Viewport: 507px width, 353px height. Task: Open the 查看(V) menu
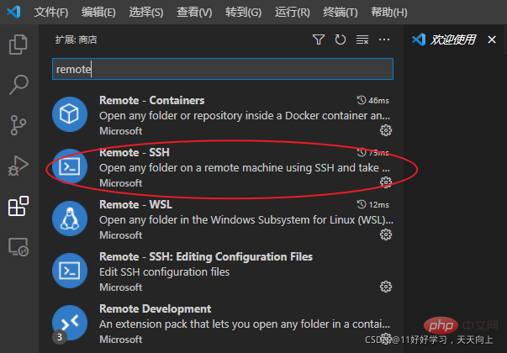point(194,13)
